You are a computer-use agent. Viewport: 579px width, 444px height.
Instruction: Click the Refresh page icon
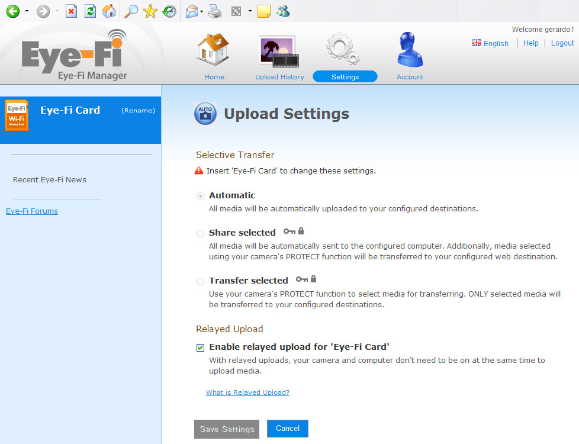point(90,11)
